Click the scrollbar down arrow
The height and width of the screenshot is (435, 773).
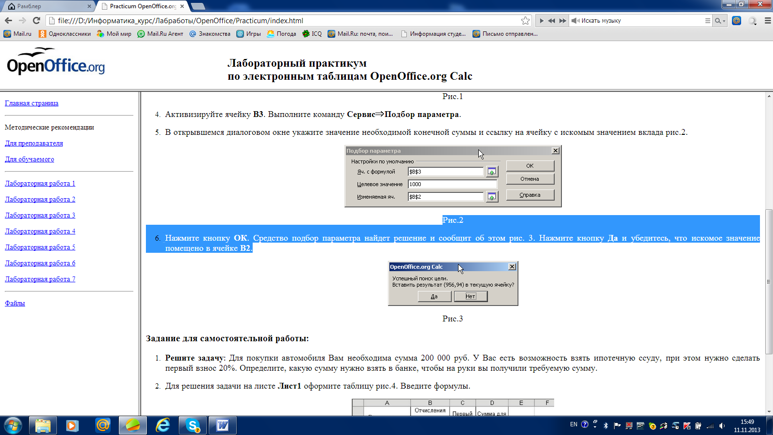769,411
